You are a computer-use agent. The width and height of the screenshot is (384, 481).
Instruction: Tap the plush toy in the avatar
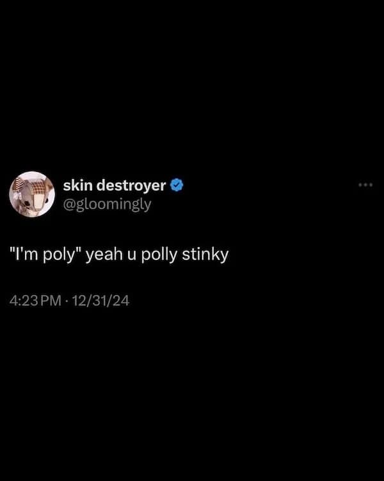point(33,196)
